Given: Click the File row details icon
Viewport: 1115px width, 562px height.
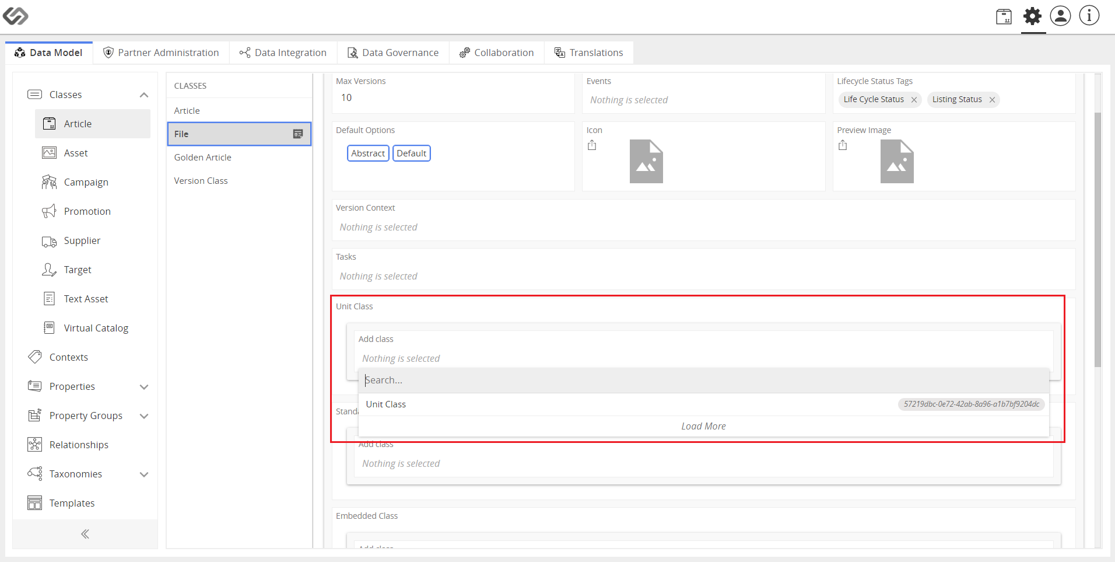Looking at the screenshot, I should [x=298, y=134].
